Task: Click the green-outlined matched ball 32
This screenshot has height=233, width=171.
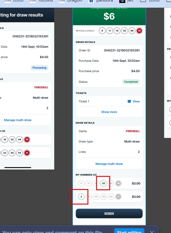Action: click(103, 183)
